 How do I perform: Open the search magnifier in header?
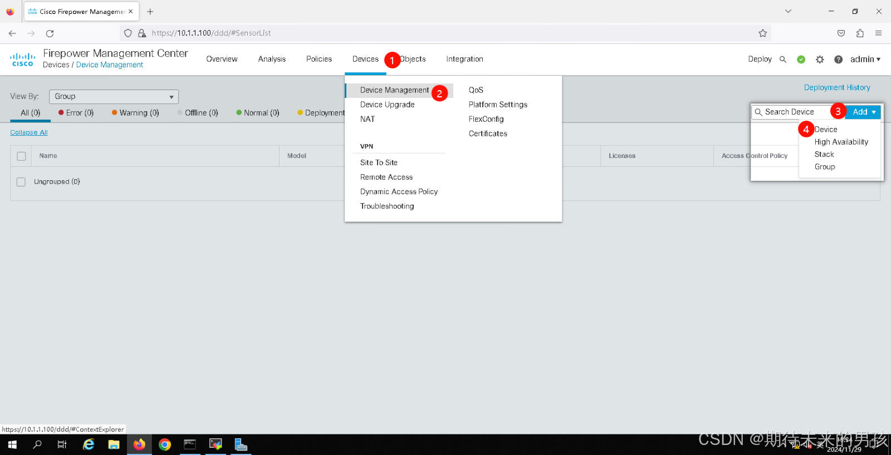[x=783, y=60]
